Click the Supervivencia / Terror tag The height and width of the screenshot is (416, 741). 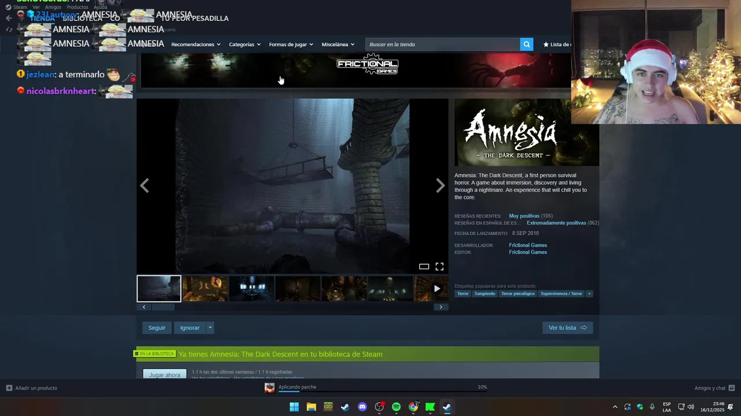tap(561, 294)
